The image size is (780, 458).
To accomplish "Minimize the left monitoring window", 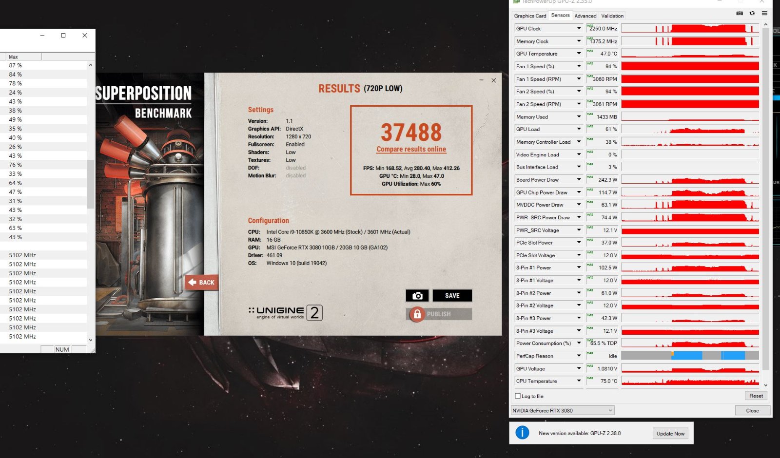I will point(42,35).
